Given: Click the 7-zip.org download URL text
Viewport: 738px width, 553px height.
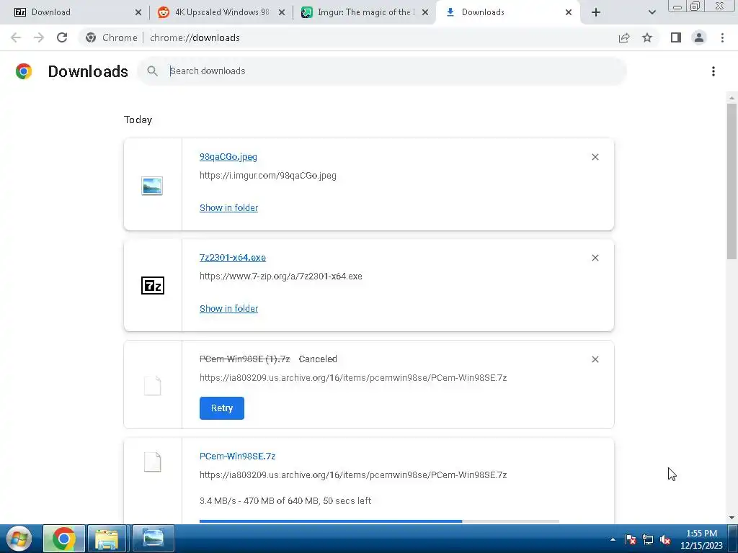Looking at the screenshot, I should (x=281, y=276).
